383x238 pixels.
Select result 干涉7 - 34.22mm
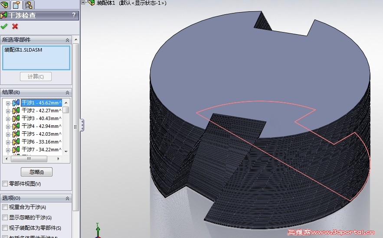(42, 150)
